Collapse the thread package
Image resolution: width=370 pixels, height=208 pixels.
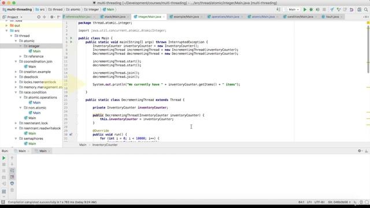click(11, 36)
